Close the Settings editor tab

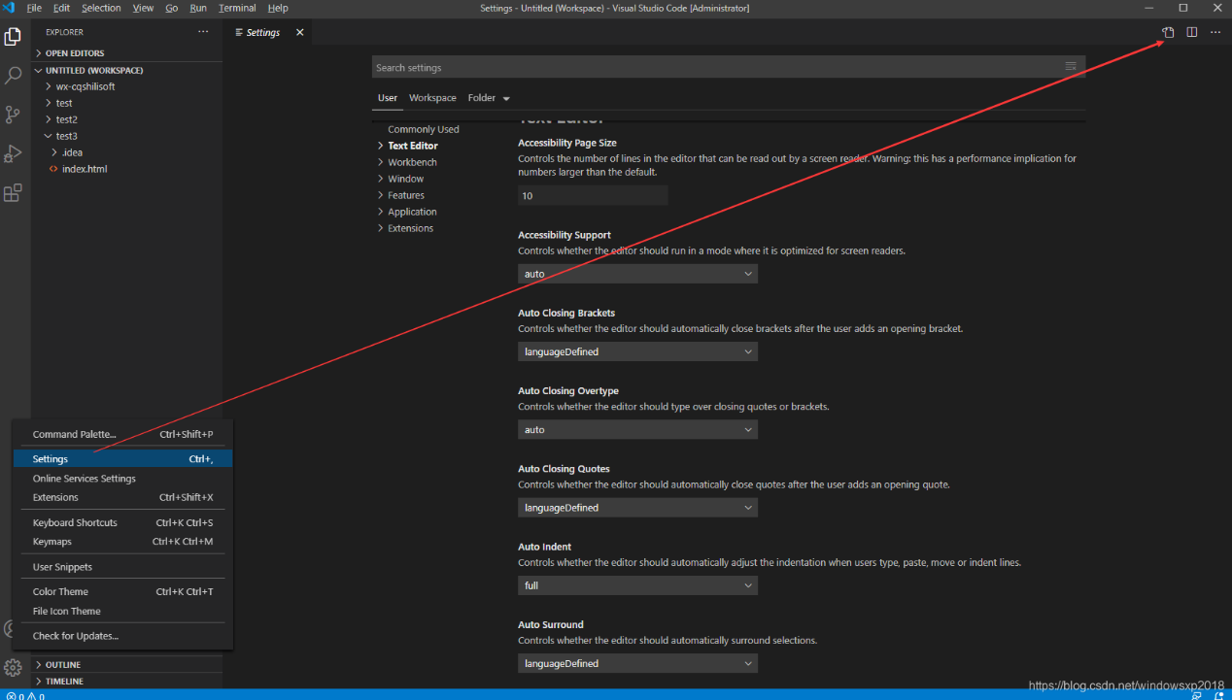click(x=299, y=32)
